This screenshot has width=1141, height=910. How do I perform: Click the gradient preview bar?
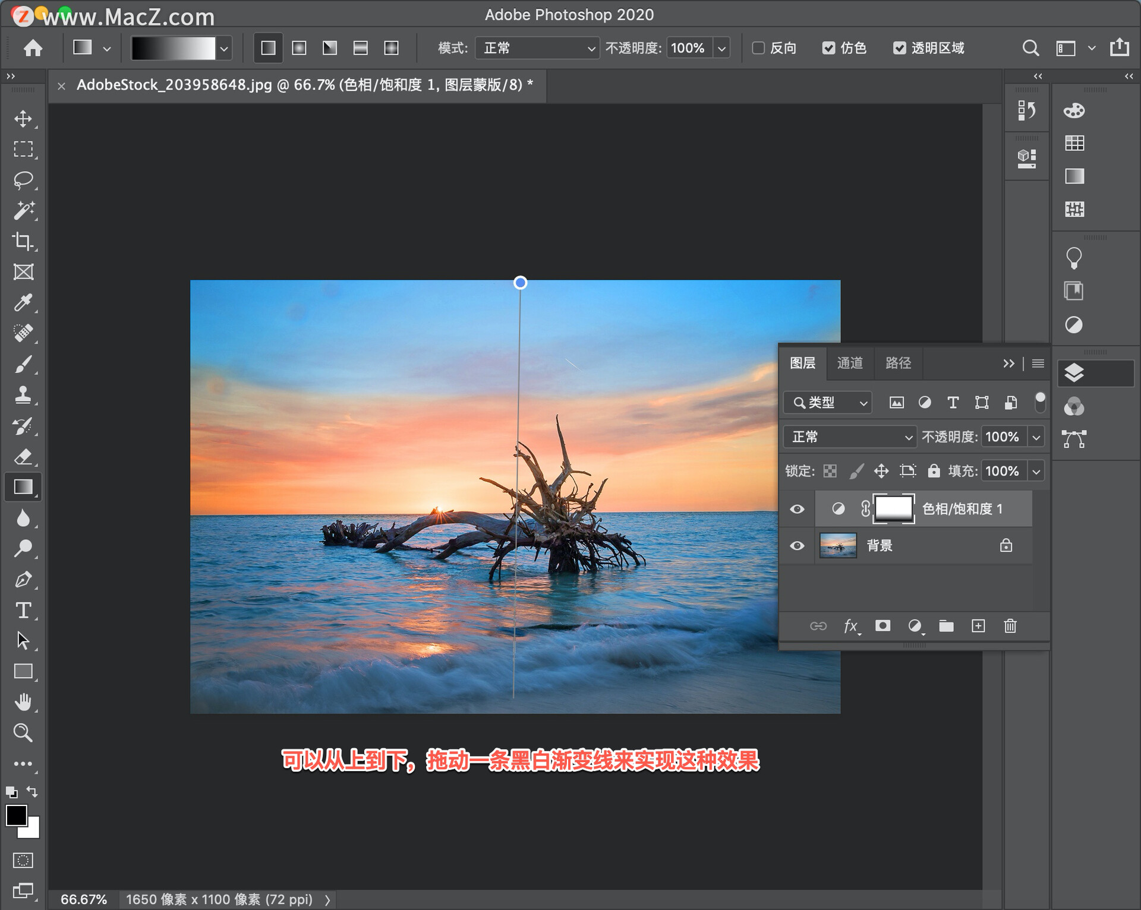[173, 49]
